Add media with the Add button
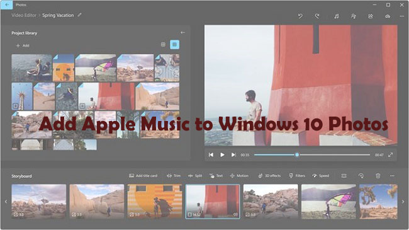 click(x=23, y=45)
